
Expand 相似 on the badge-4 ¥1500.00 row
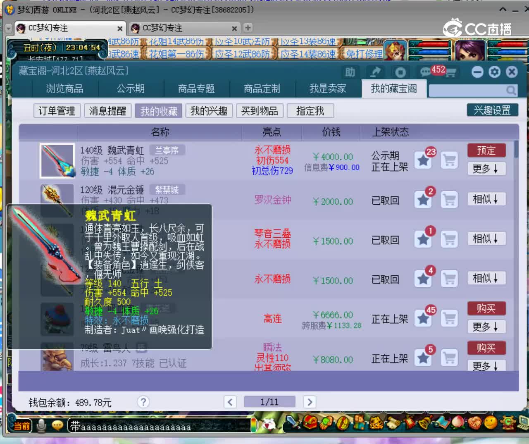point(486,278)
